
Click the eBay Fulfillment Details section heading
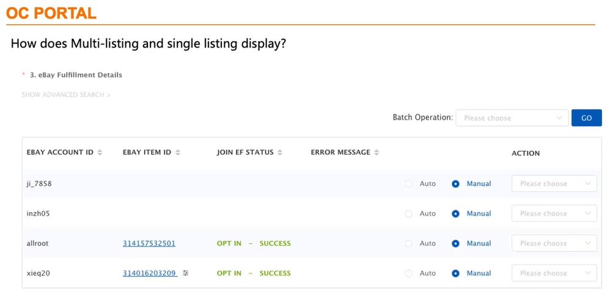click(x=76, y=75)
